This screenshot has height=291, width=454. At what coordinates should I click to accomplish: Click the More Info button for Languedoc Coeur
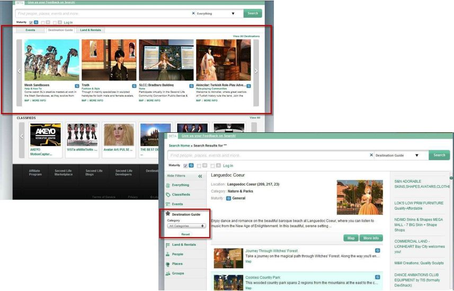[x=371, y=238]
